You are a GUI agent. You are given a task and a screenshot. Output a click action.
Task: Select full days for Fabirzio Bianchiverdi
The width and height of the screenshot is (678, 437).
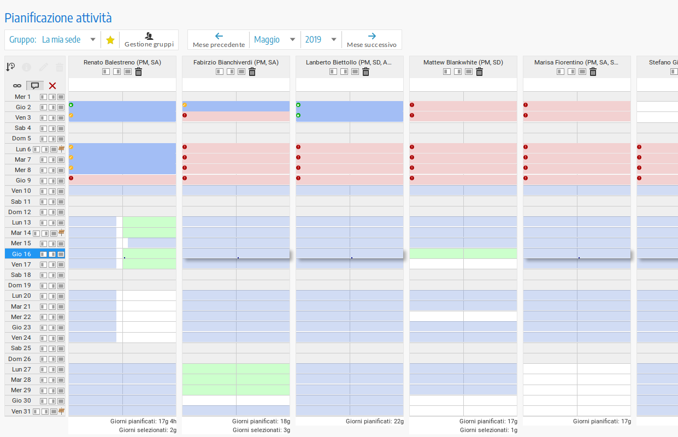click(x=241, y=72)
